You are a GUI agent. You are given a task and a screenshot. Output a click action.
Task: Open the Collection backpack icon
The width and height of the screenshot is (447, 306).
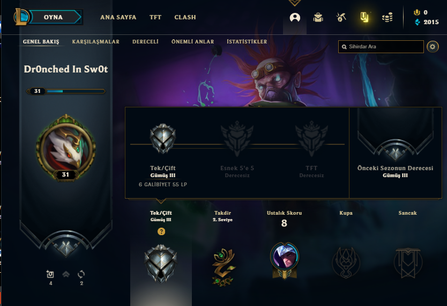[318, 18]
